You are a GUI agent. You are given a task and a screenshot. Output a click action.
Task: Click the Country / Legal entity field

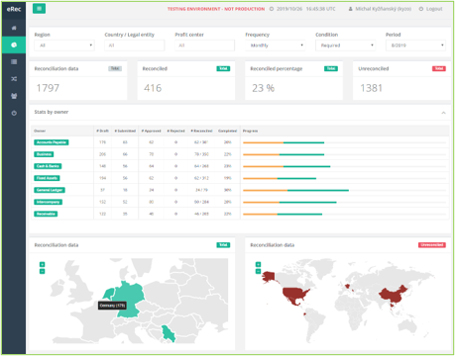(x=135, y=45)
